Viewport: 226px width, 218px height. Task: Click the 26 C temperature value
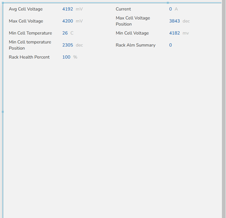point(65,33)
